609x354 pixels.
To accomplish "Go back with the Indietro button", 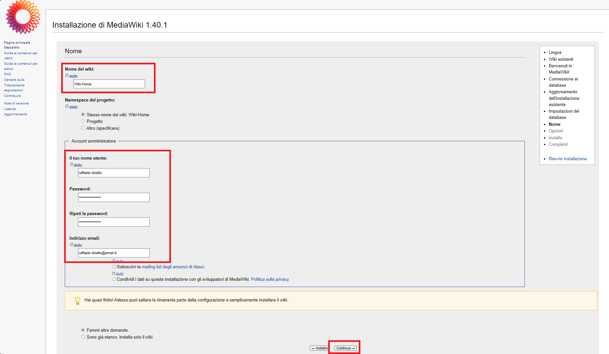I will (319, 348).
